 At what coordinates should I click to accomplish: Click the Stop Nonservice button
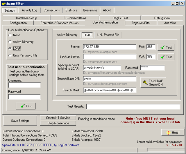58,123
